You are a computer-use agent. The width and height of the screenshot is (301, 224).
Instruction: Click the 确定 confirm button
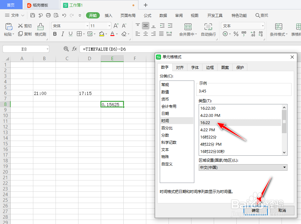(x=255, y=210)
